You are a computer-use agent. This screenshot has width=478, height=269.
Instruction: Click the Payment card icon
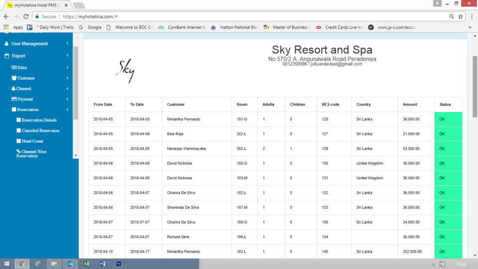[x=14, y=99]
